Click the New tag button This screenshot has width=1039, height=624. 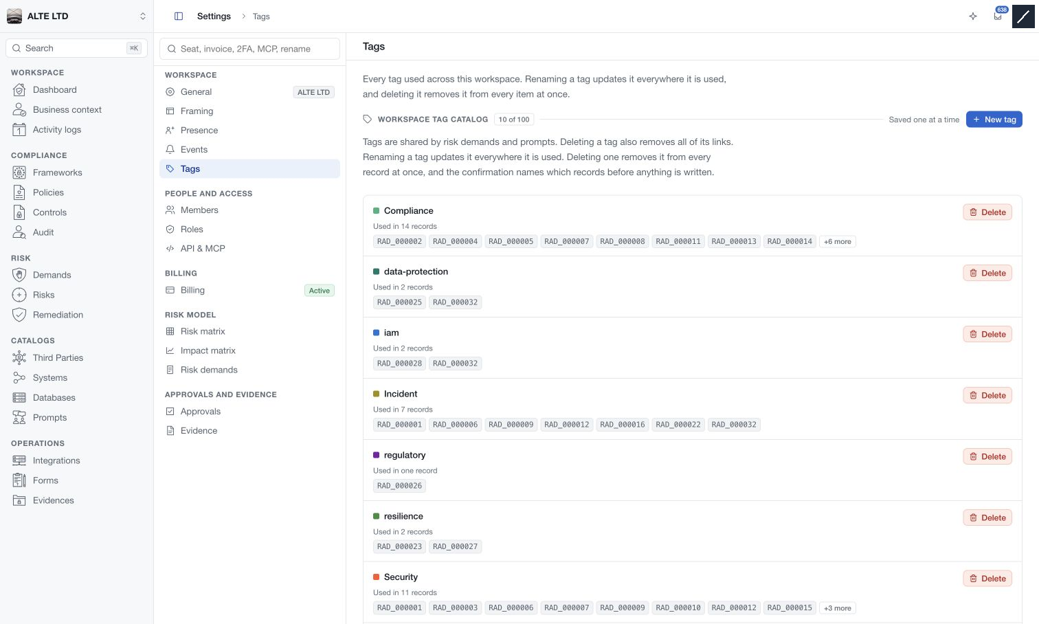coord(994,120)
